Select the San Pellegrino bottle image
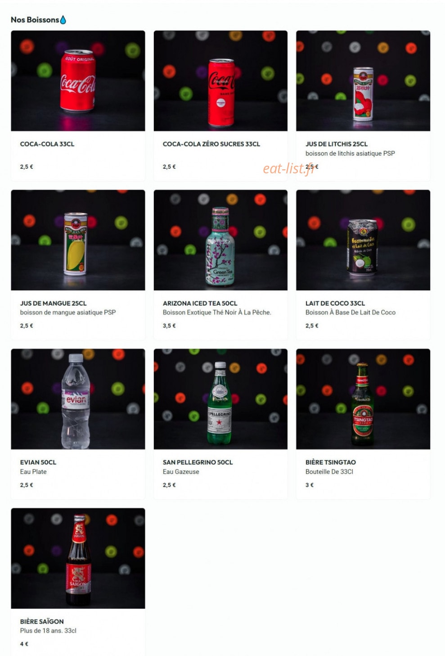The image size is (445, 656). (220, 399)
